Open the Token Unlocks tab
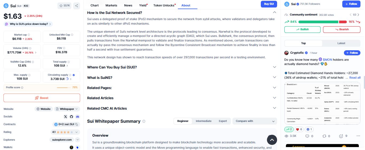This screenshot has width=365, height=150. click(164, 5)
